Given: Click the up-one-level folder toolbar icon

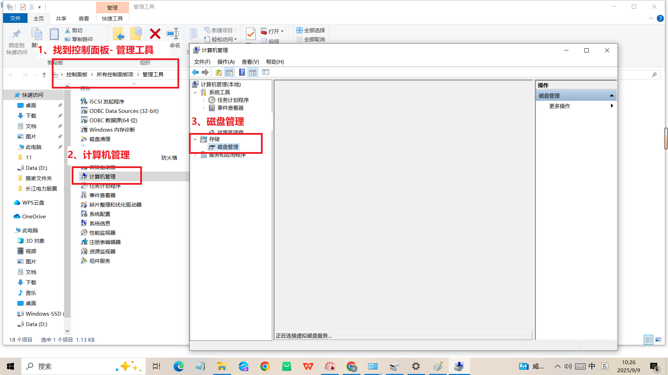Looking at the screenshot, I should [x=218, y=72].
